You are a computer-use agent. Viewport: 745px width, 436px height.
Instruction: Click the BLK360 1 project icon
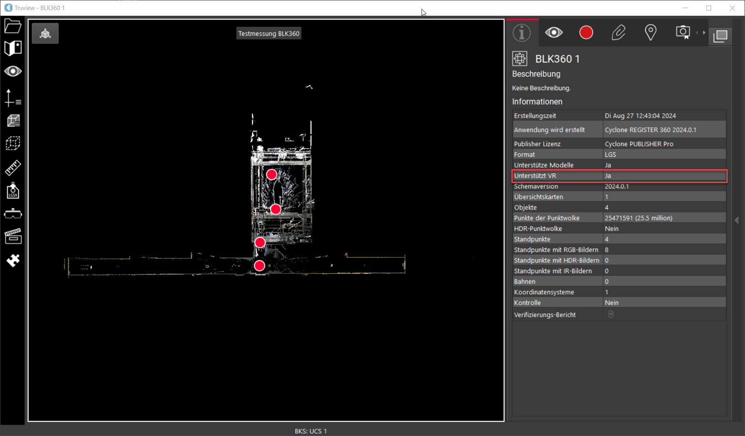520,58
